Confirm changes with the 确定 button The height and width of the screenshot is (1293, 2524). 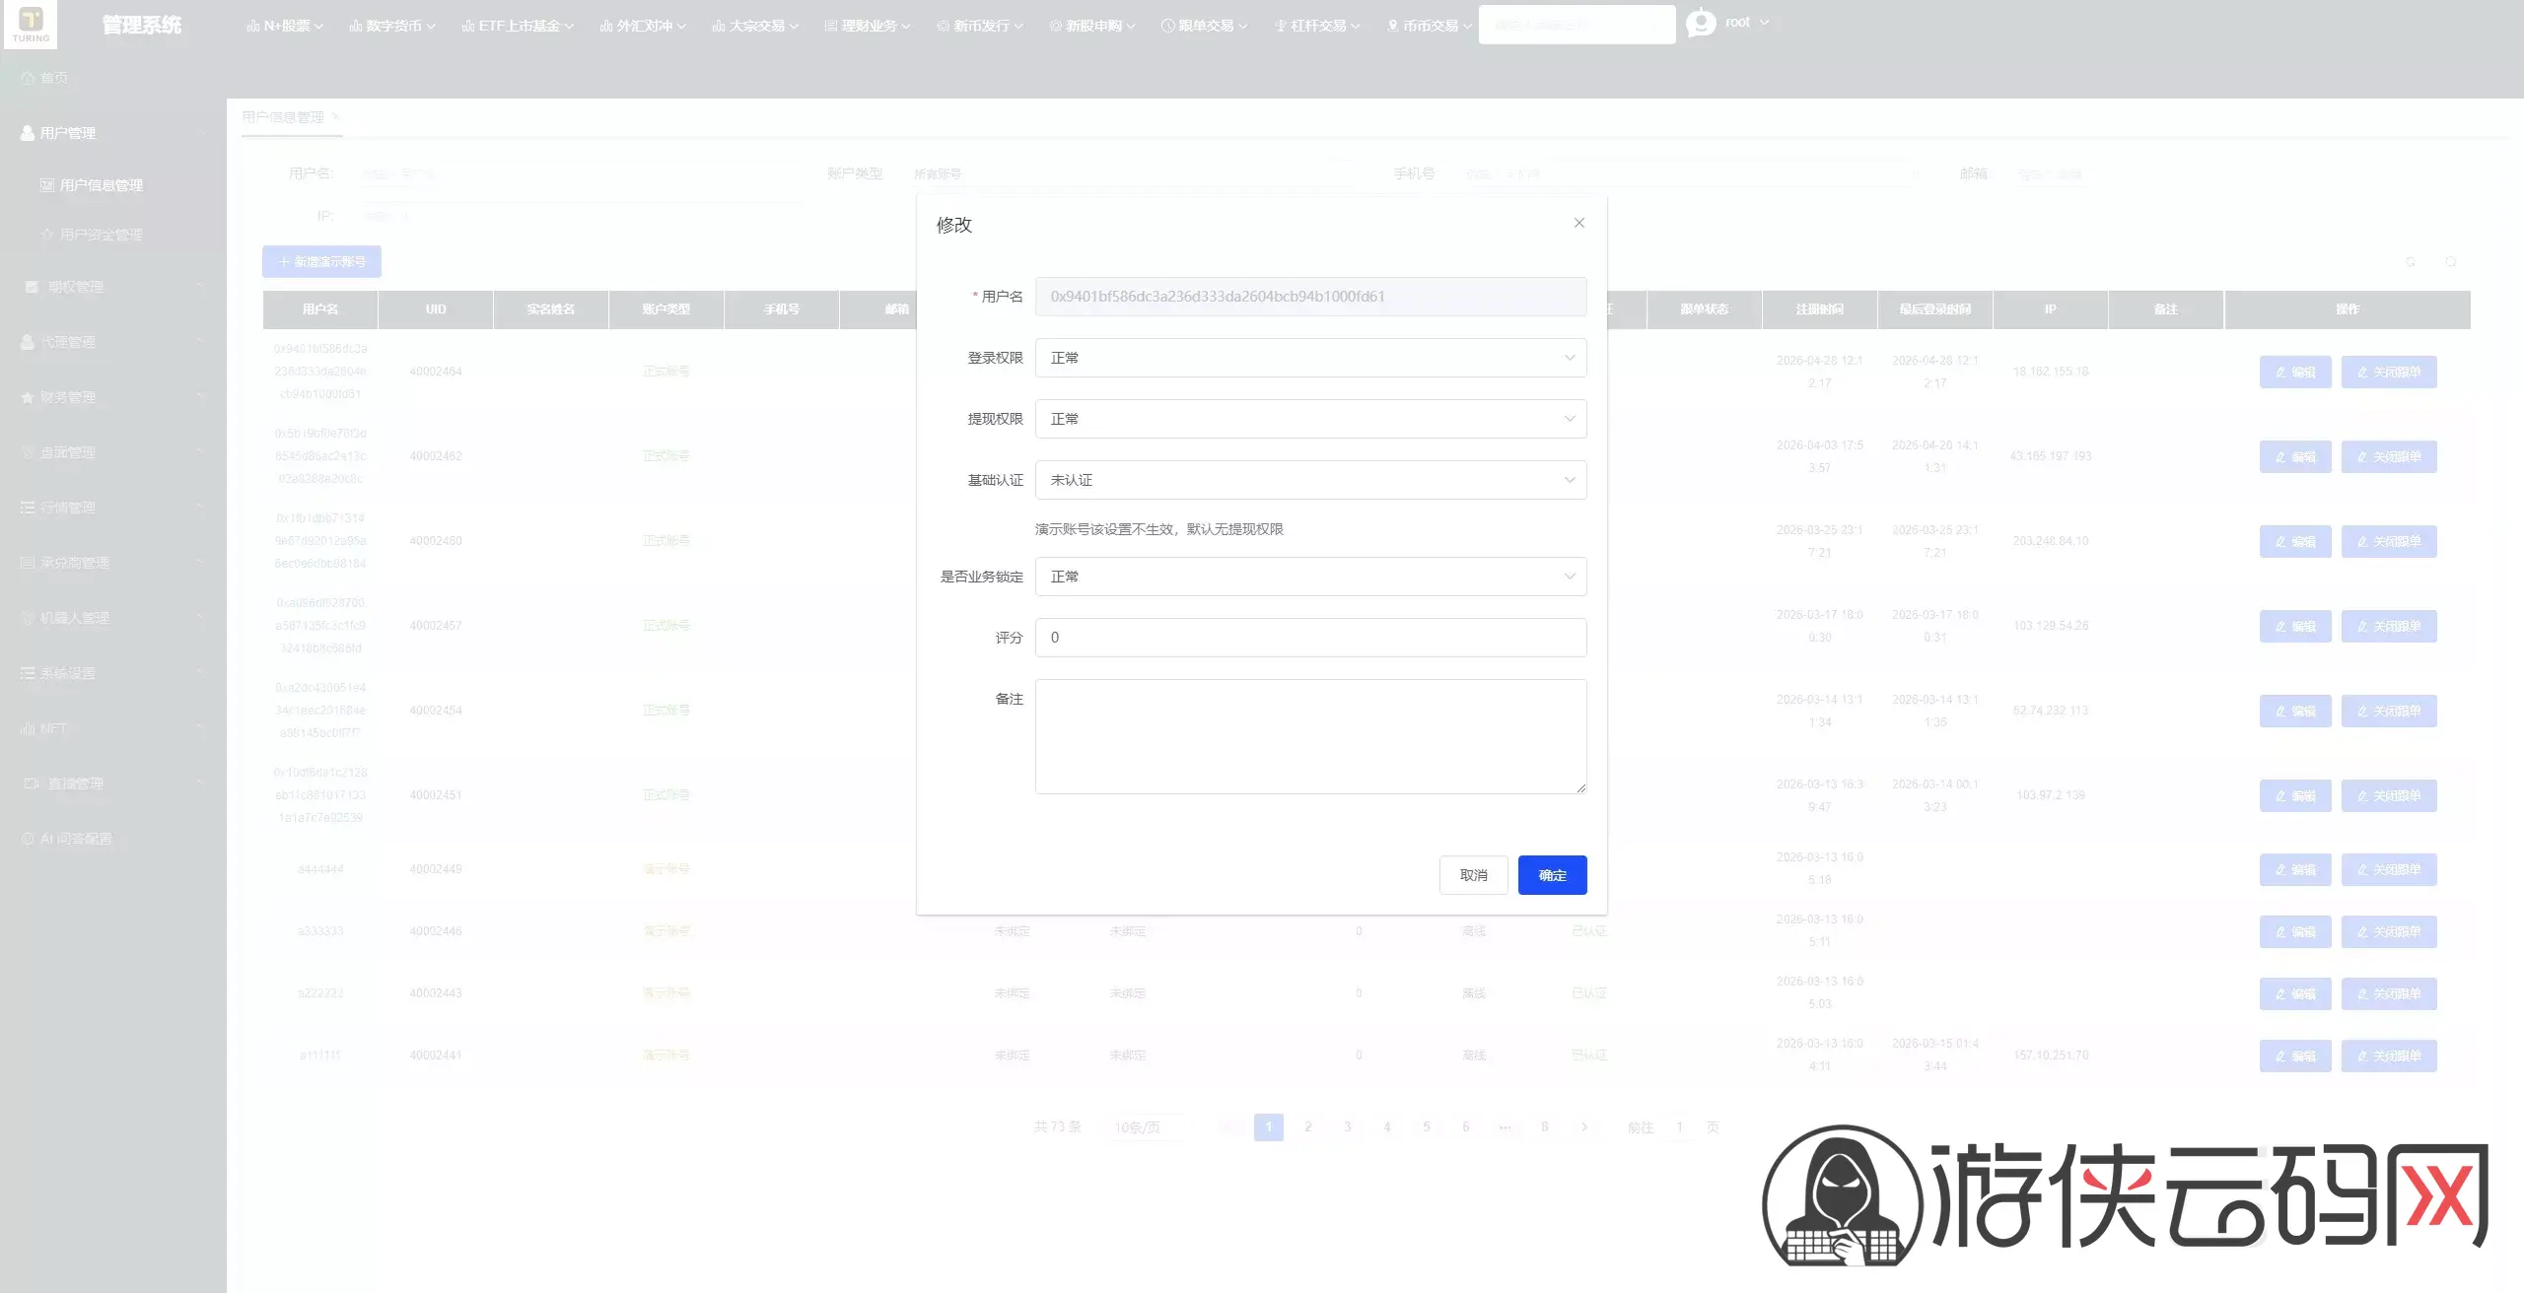pyautogui.click(x=1552, y=875)
